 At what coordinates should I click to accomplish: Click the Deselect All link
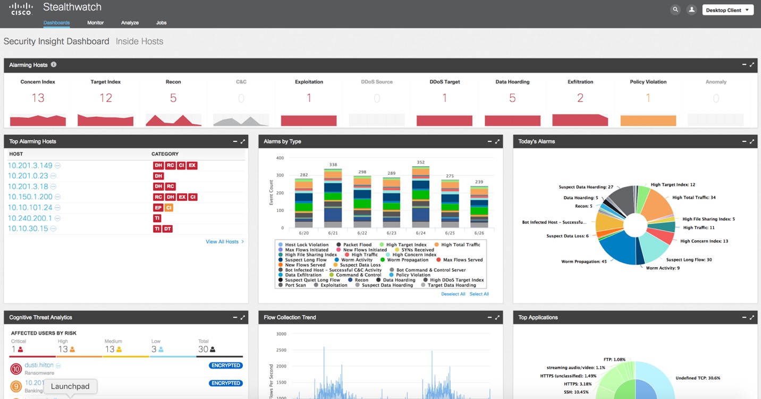click(x=453, y=294)
